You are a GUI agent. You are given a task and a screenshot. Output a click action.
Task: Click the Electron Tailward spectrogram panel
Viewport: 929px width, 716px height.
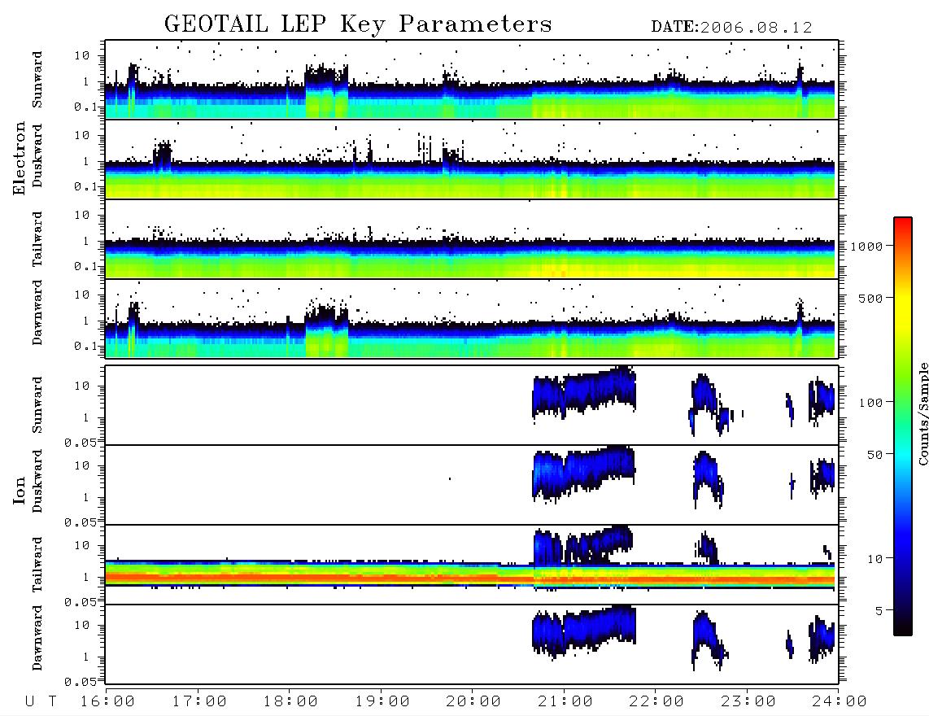point(472,239)
